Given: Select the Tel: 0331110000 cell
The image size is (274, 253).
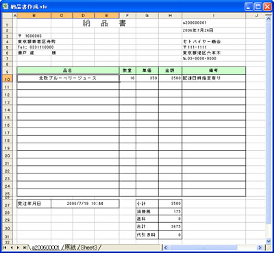Looking at the screenshot, I should [x=36, y=47].
